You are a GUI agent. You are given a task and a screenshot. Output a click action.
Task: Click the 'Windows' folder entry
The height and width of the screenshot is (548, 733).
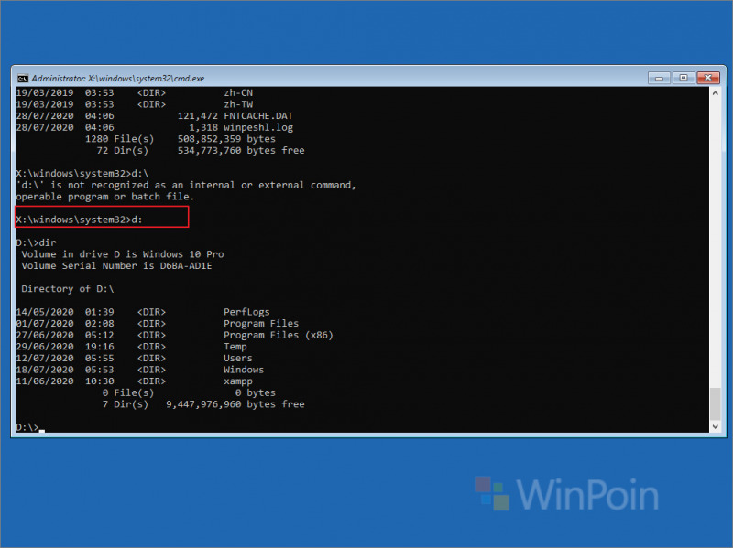[244, 370]
